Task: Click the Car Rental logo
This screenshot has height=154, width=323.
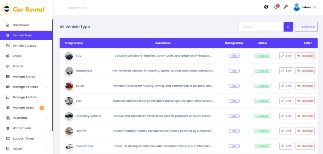Action: point(23,9)
